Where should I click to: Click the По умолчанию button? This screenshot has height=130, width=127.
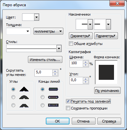pos(107,91)
